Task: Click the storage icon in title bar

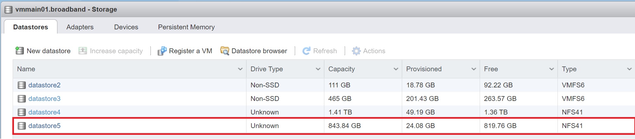Action: [x=8, y=10]
